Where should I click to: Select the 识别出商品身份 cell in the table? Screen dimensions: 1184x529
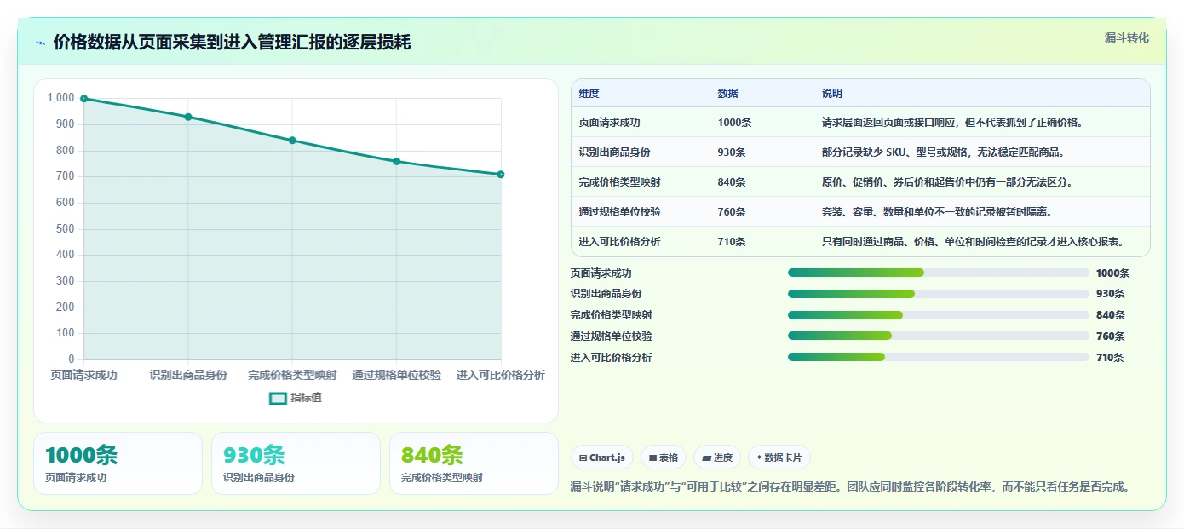pos(615,152)
